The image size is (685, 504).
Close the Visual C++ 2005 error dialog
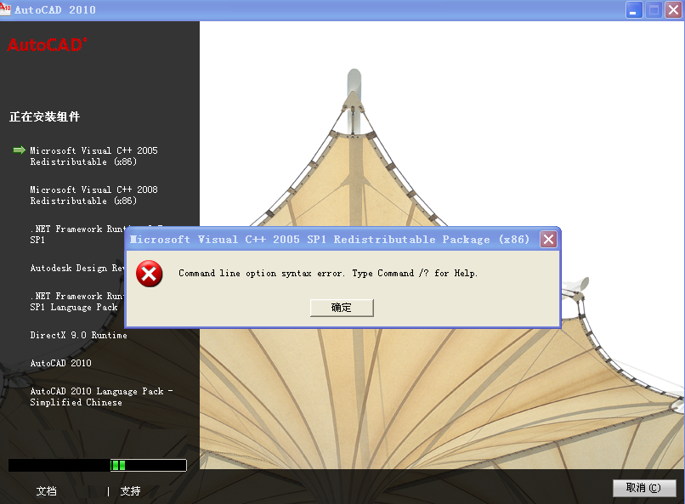click(549, 240)
